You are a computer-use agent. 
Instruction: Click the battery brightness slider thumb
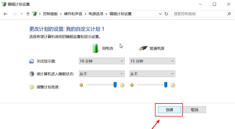point(115,85)
